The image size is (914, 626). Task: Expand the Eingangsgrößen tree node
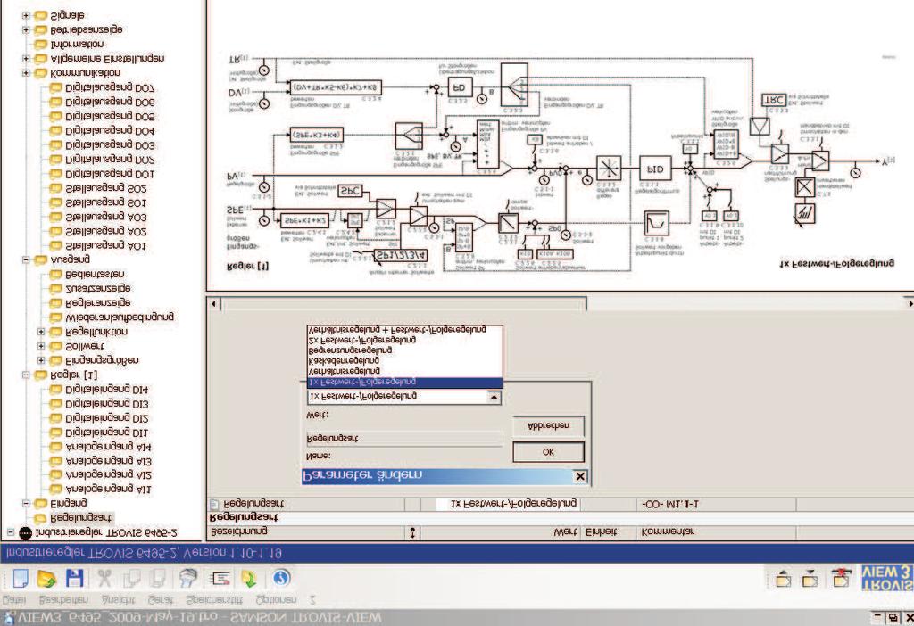pos(41,361)
